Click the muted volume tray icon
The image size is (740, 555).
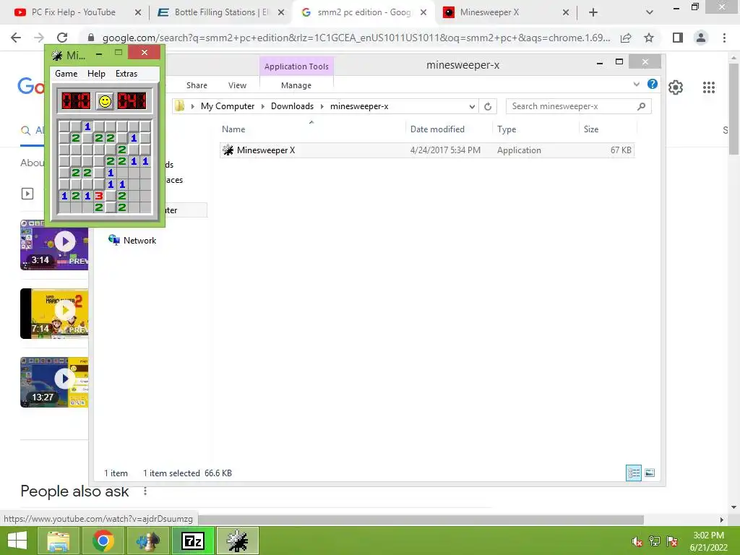pyautogui.click(x=636, y=541)
